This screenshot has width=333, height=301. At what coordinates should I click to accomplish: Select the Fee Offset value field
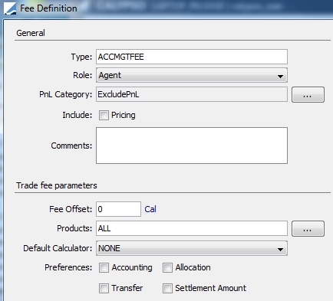click(x=118, y=209)
